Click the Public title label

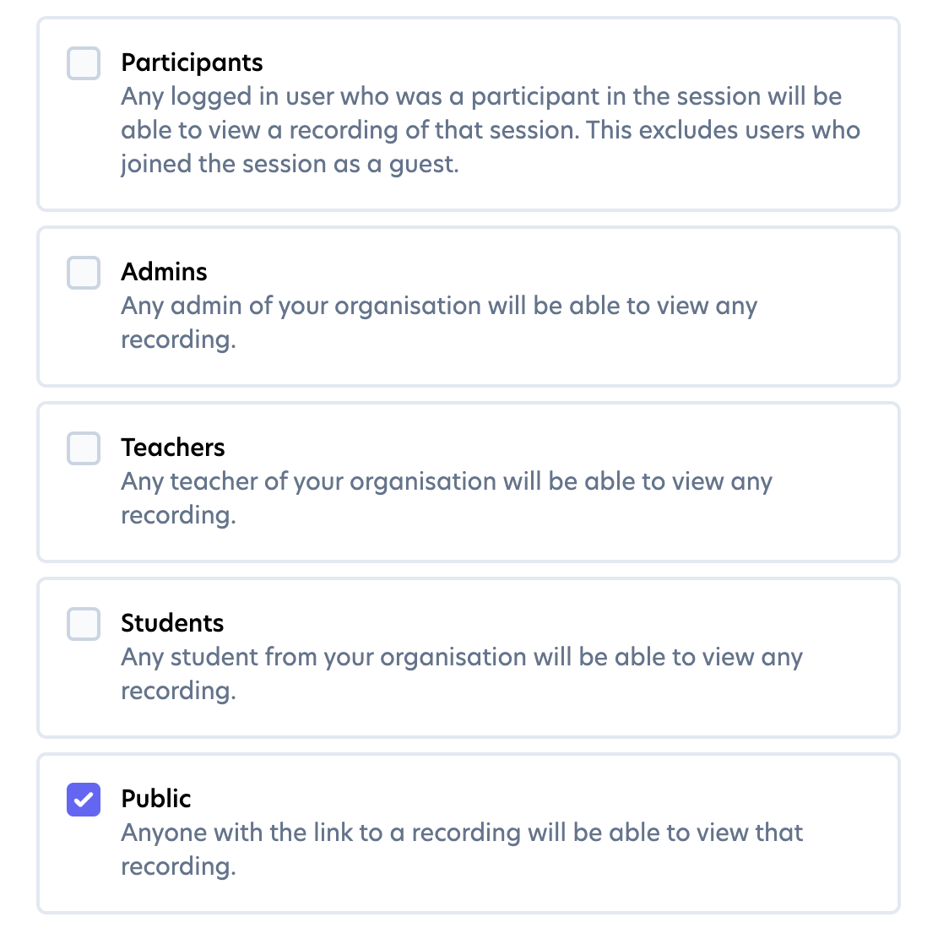[156, 799]
